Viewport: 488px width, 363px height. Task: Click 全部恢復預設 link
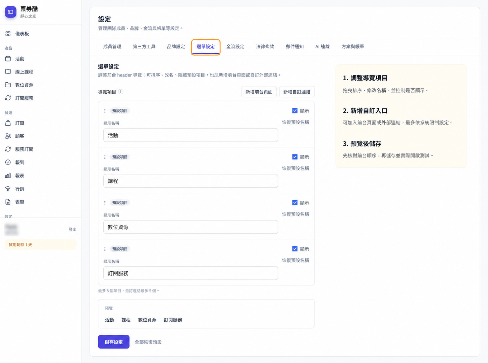click(148, 342)
